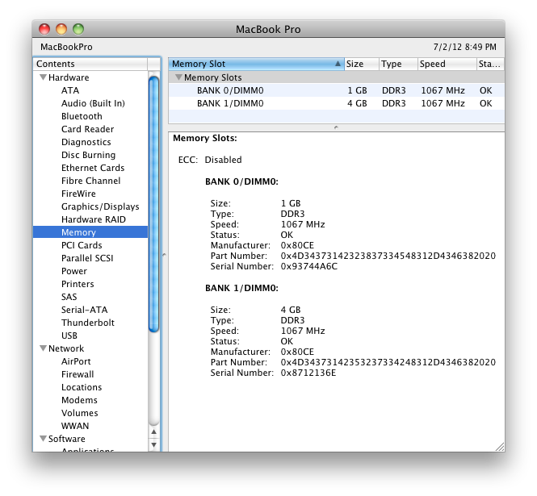Select Firewall entry
The width and height of the screenshot is (537, 496).
[78, 374]
